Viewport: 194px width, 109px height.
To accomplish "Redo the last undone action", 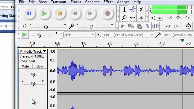I will (x=176, y=26).
